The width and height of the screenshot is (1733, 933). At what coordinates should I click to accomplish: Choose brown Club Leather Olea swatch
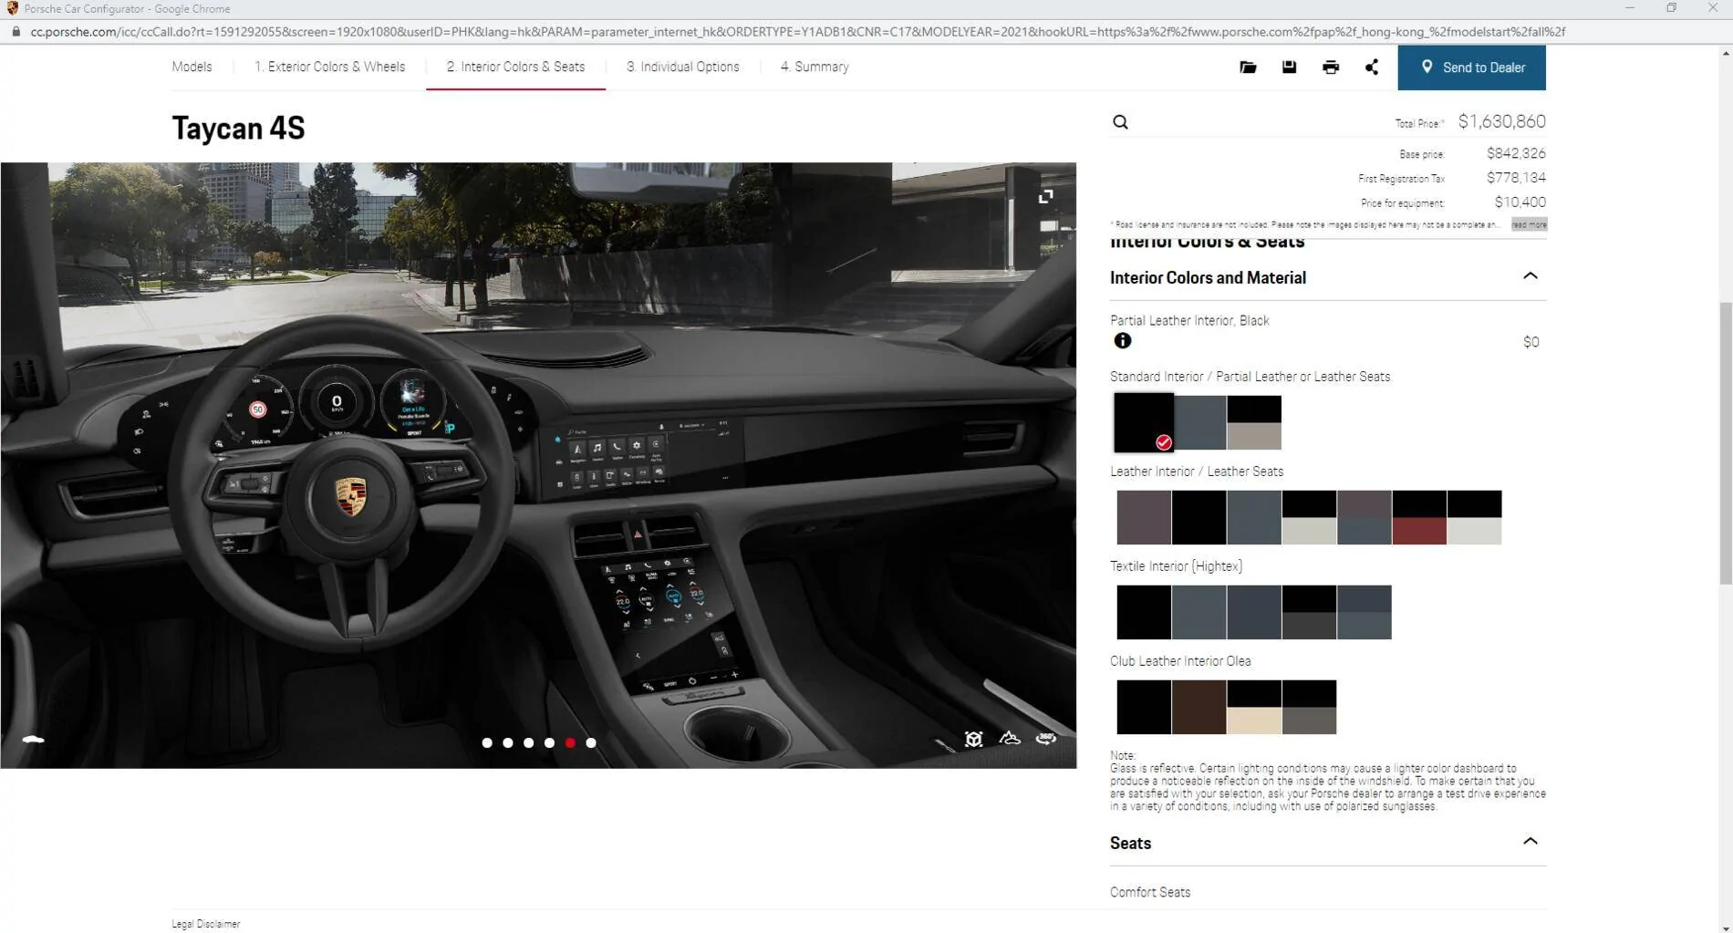tap(1199, 707)
